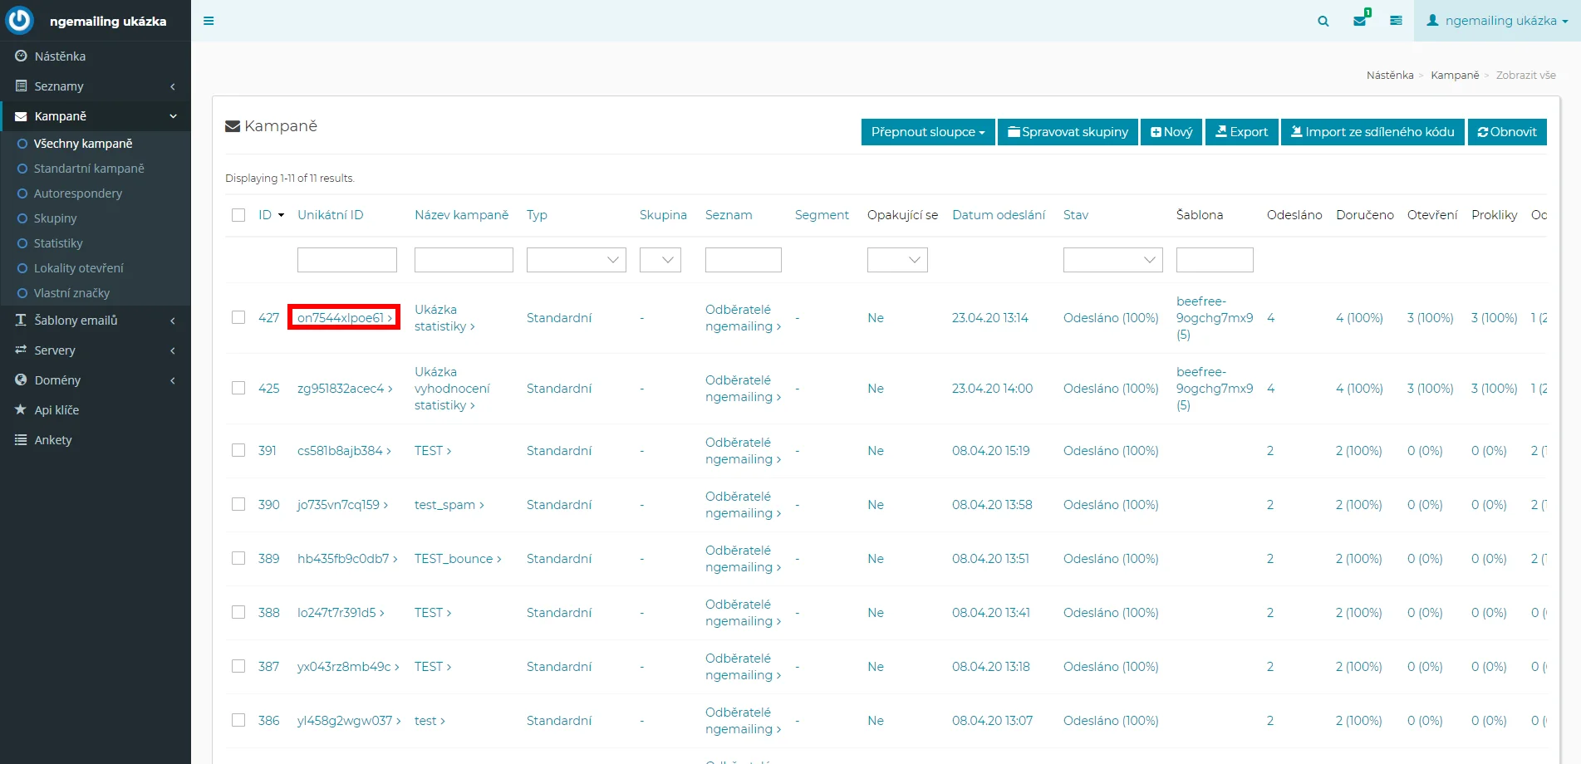This screenshot has height=764, width=1581.
Task: Open the Typ filter dropdown
Action: pyautogui.click(x=576, y=260)
